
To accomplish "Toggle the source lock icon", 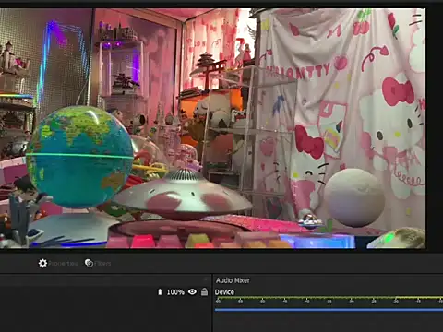I will pyautogui.click(x=204, y=291).
